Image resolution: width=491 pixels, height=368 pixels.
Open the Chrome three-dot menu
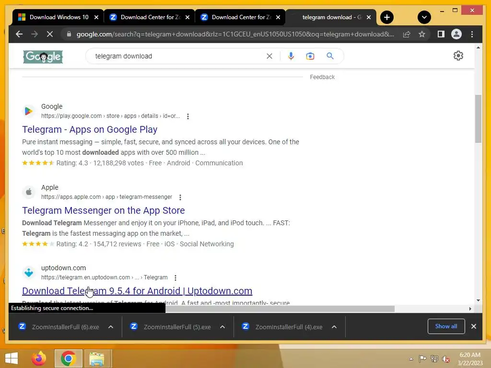click(x=472, y=34)
